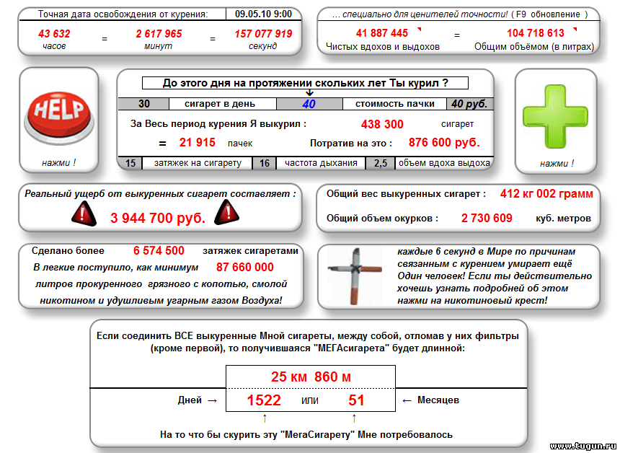Click the 'куб. метров' unit text
The width and height of the screenshot is (620, 453).
(564, 219)
